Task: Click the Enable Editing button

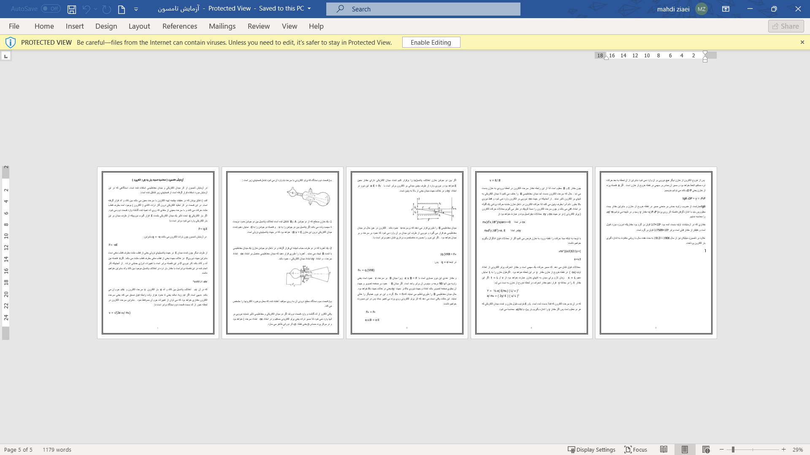Action: tap(431, 42)
